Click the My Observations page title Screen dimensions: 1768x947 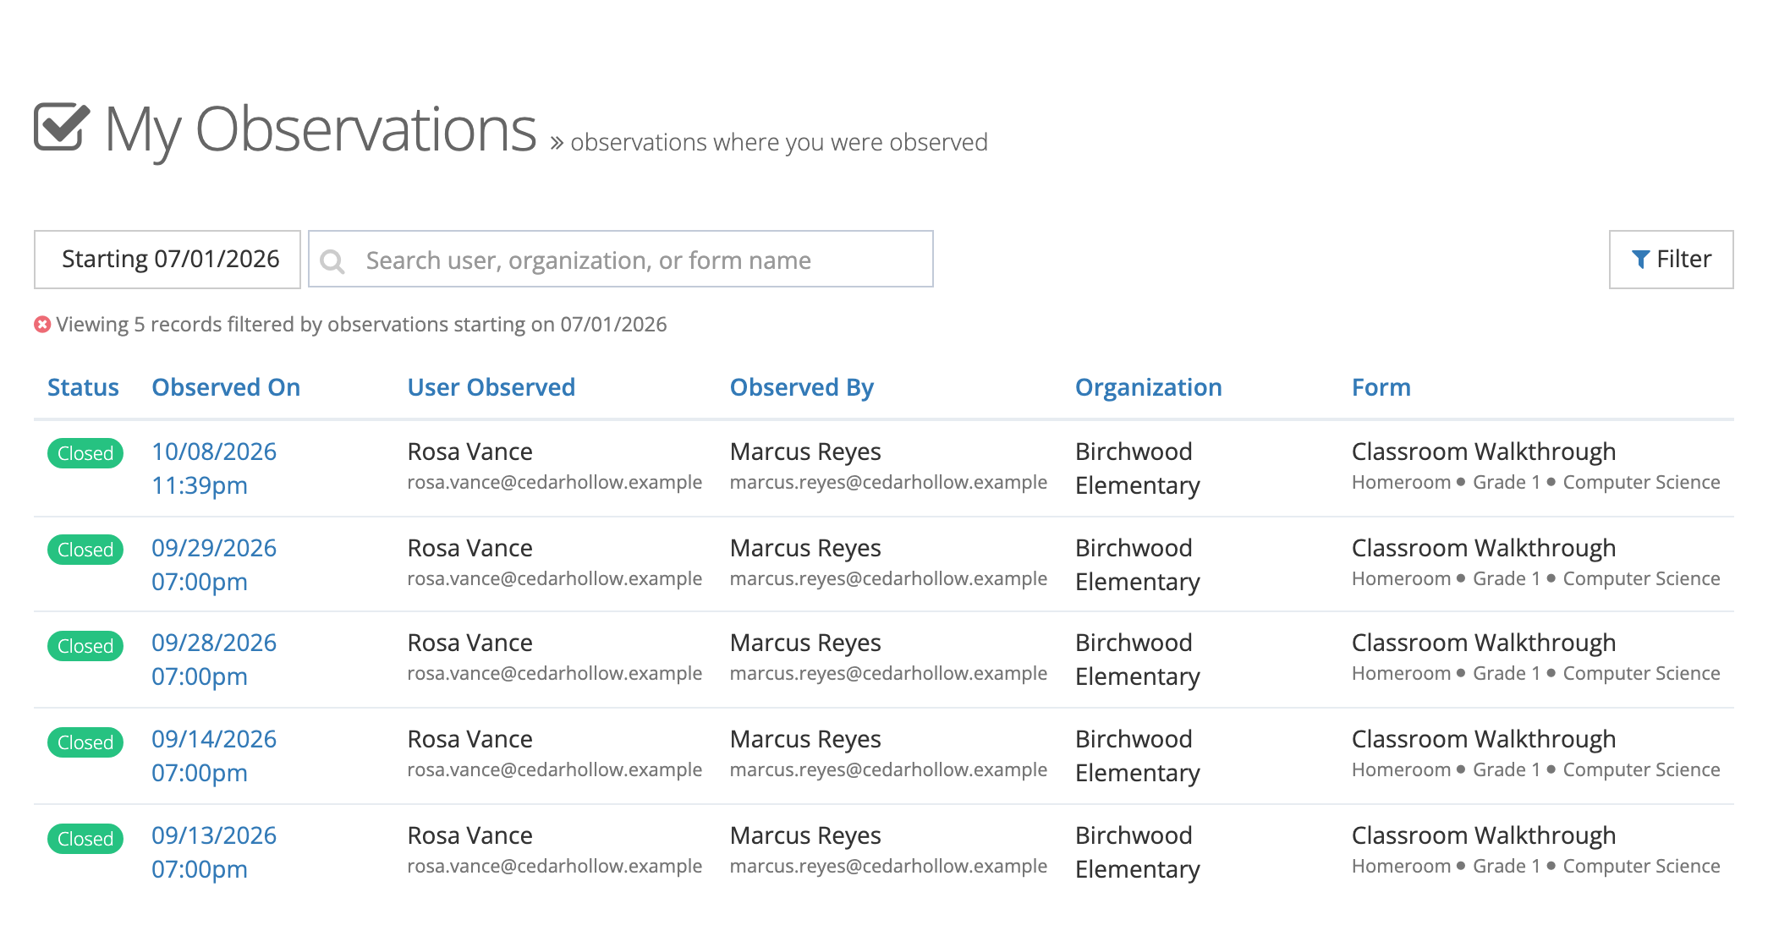[x=321, y=129]
